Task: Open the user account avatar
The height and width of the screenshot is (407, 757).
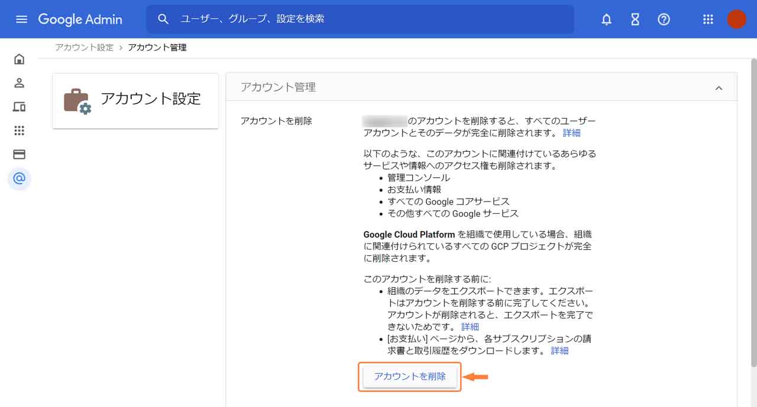Action: (736, 19)
